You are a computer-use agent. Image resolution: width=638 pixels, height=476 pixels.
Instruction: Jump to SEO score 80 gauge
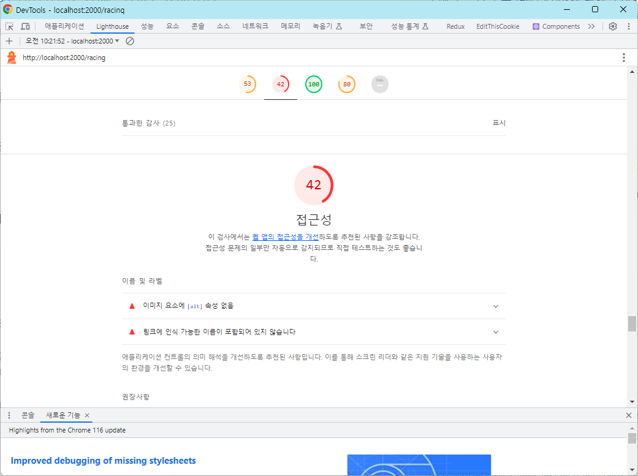pos(347,84)
